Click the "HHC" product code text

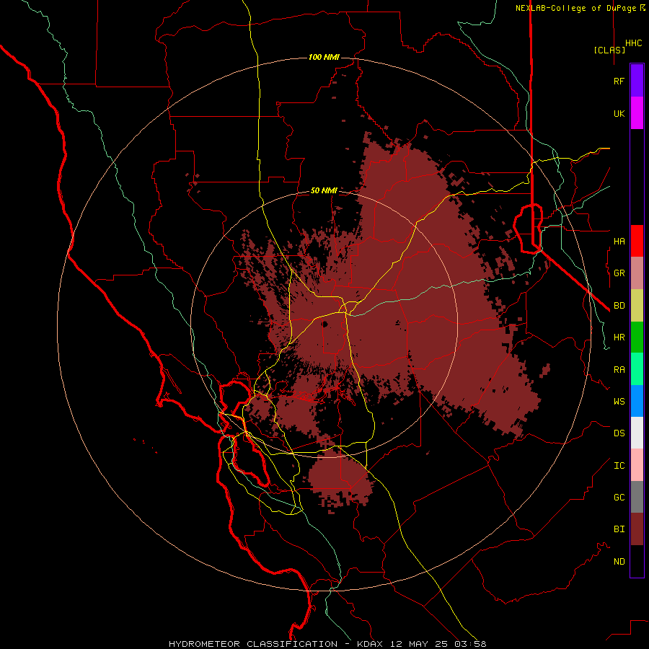pyautogui.click(x=633, y=43)
